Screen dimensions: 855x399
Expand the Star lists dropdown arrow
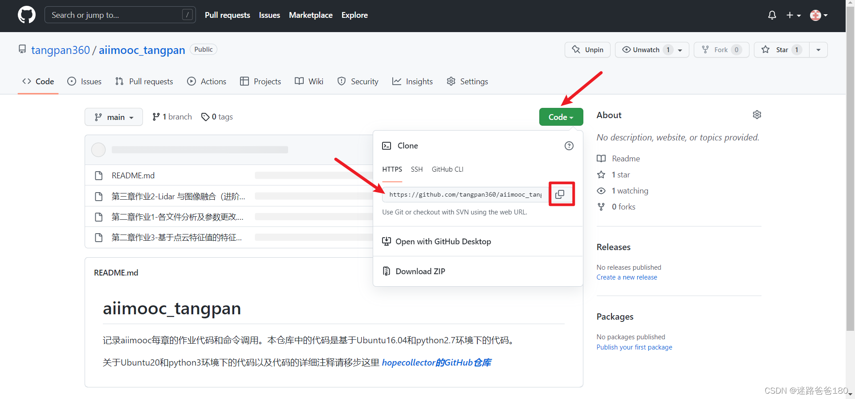[x=818, y=50]
